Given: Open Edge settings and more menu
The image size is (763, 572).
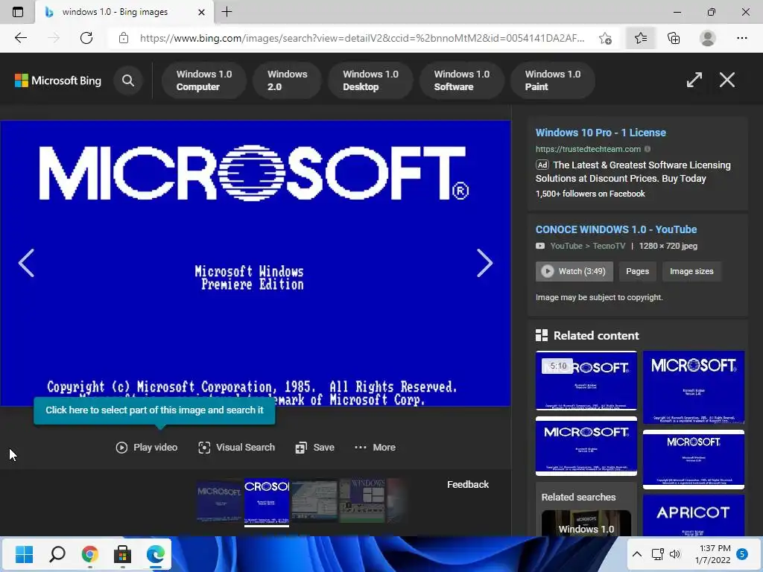Looking at the screenshot, I should point(741,38).
